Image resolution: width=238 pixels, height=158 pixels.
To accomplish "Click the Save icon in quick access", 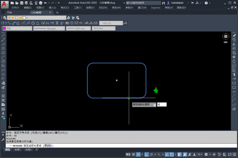I will [x=22, y=3].
